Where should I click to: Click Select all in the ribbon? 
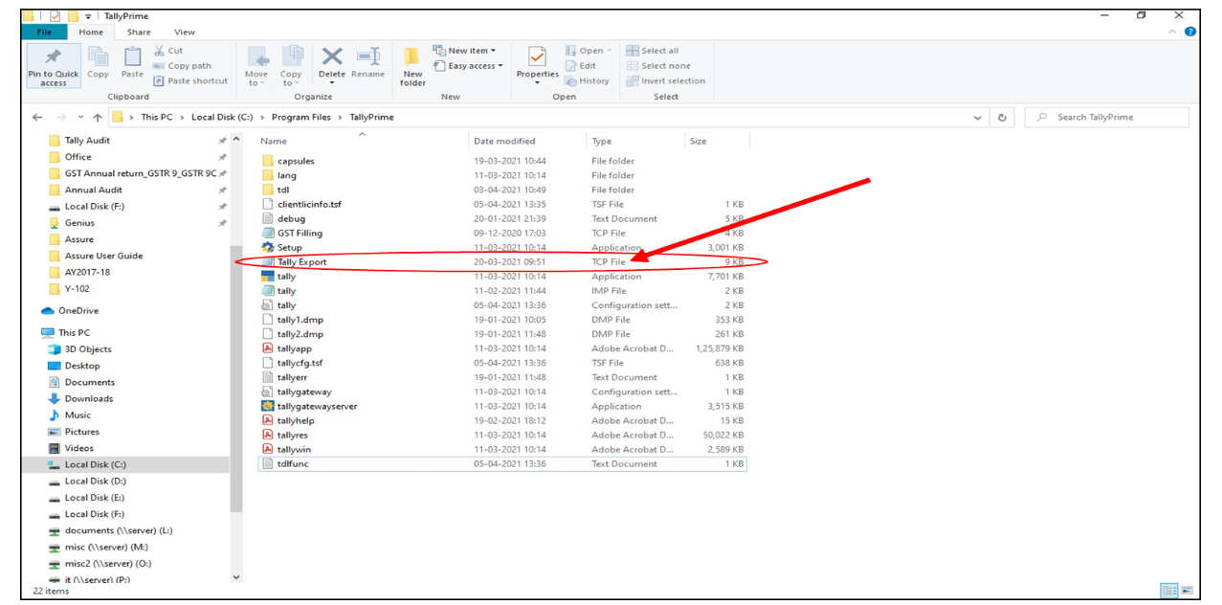653,51
